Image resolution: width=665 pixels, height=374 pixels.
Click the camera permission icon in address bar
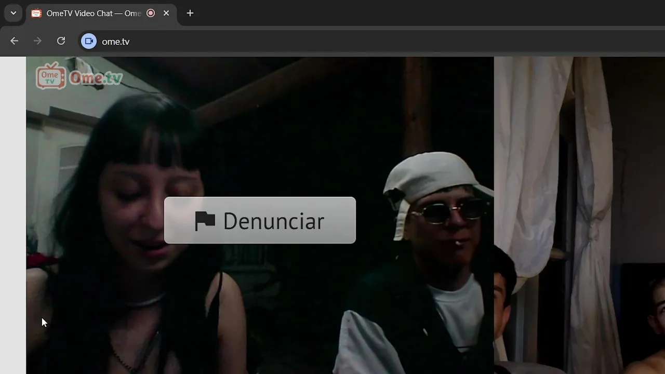tap(89, 41)
